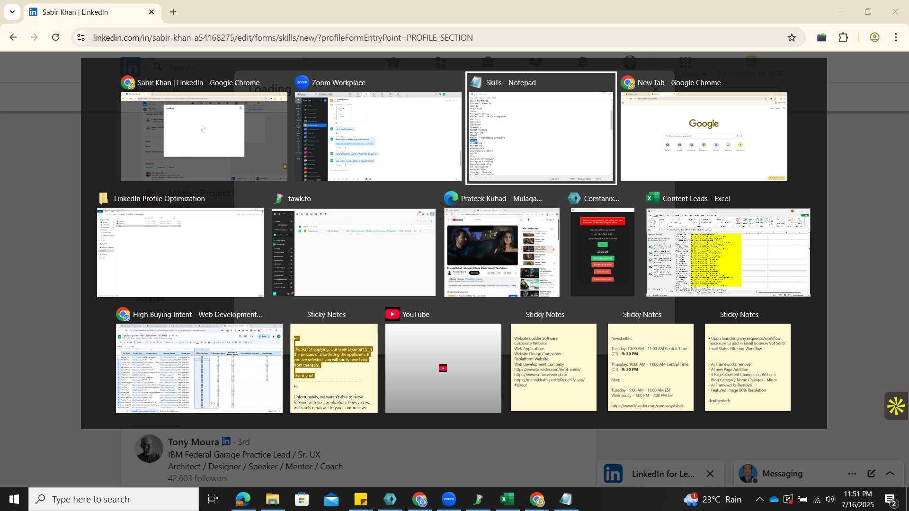909x511 pixels.
Task: Open Tony Moura's profile link
Action: tap(193, 442)
